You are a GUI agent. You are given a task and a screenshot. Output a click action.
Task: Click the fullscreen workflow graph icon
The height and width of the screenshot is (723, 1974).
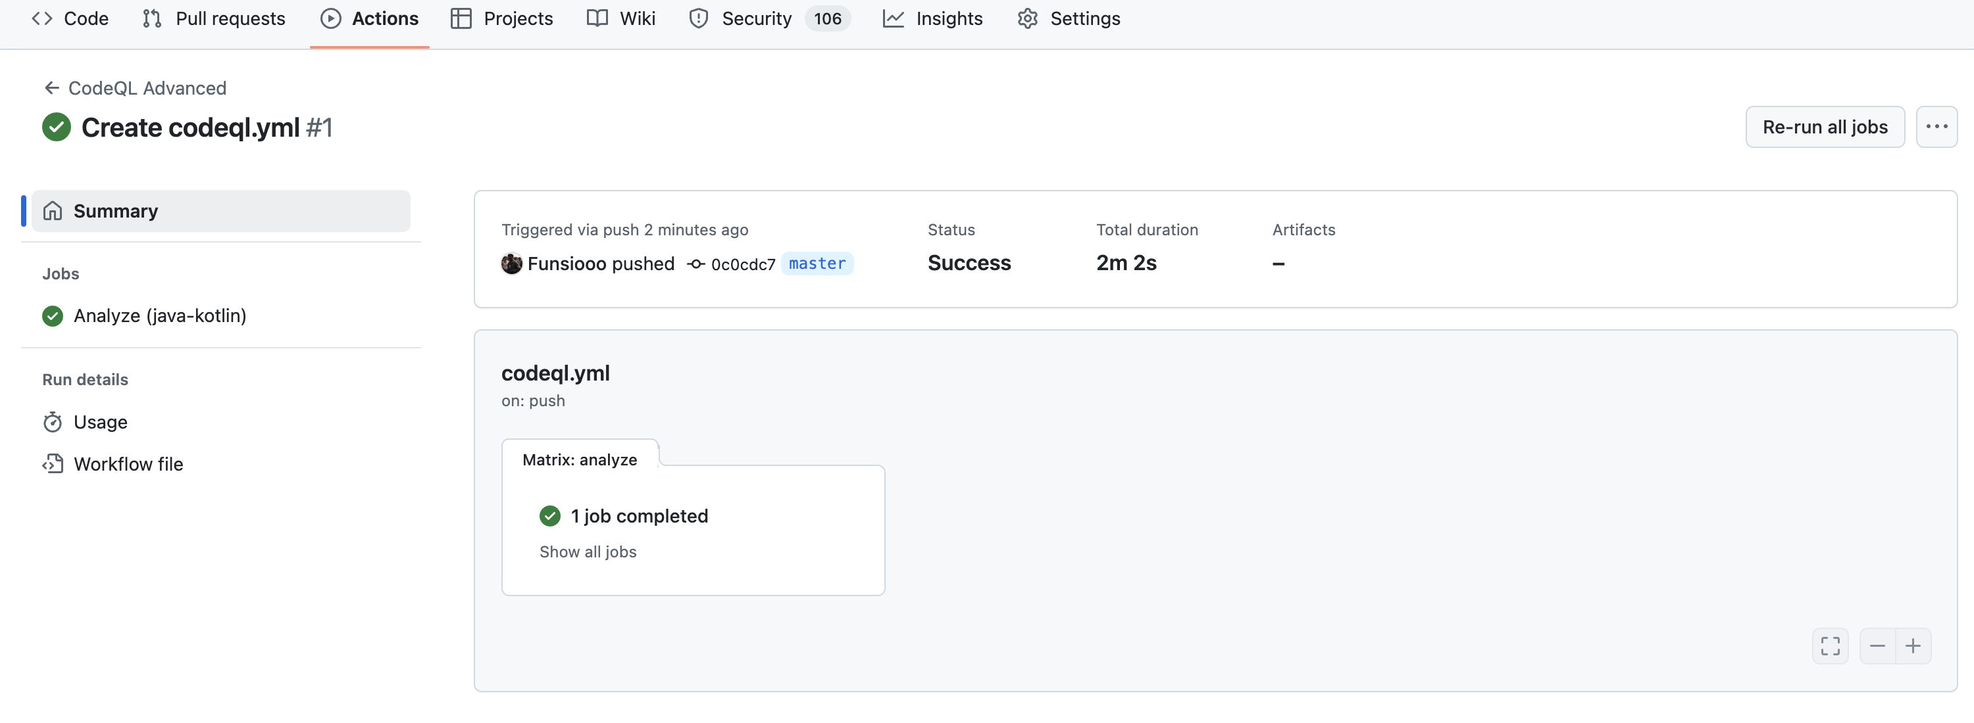(1830, 645)
